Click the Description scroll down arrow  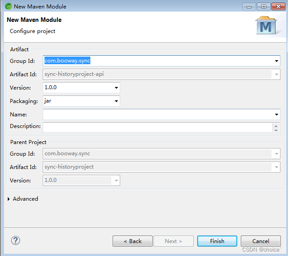[x=276, y=130]
